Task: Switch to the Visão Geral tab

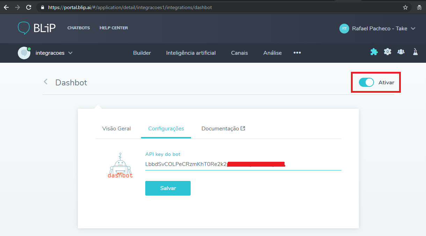Action: coord(117,129)
